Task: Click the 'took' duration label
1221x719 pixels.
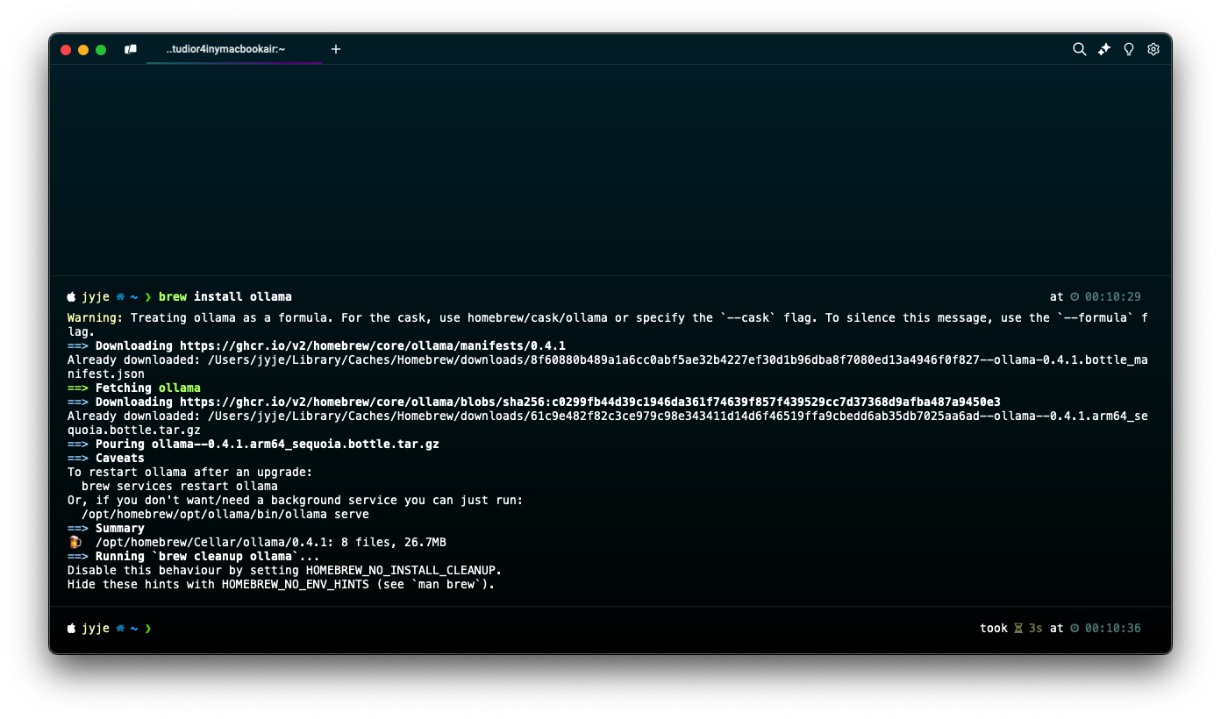Action: [994, 628]
